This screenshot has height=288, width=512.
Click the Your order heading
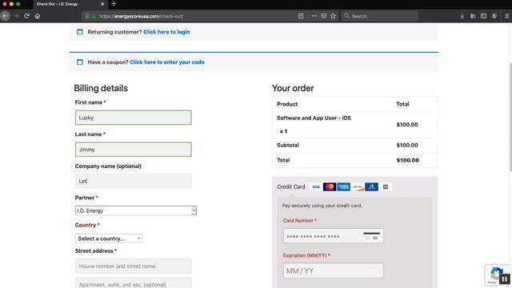coord(293,88)
